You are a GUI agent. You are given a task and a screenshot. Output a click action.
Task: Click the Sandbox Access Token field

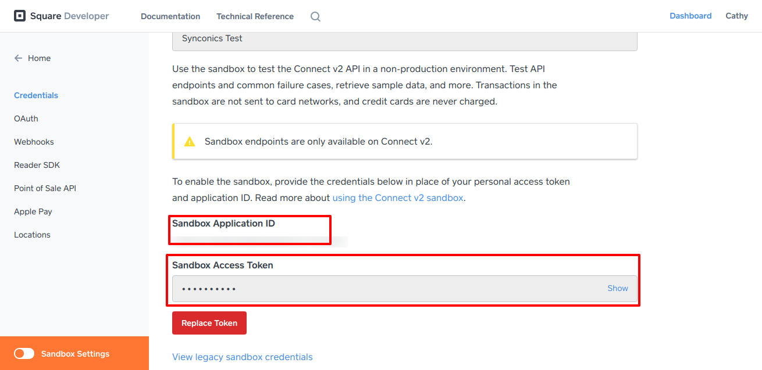(x=384, y=288)
